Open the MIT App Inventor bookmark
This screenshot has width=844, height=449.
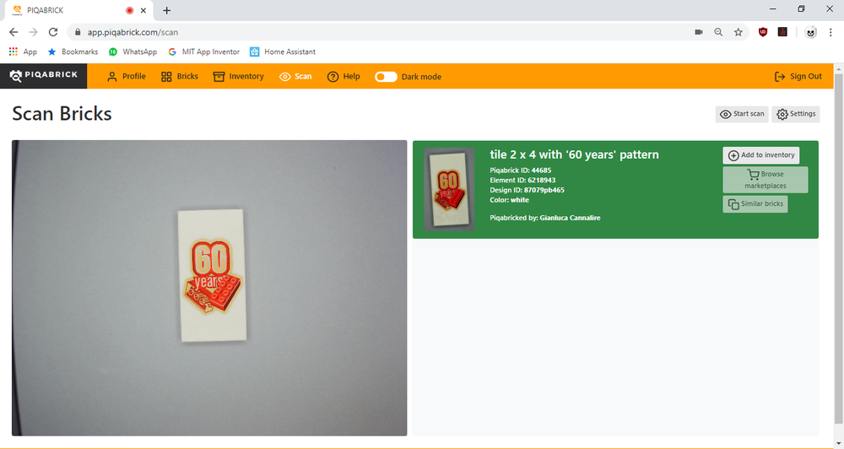tap(203, 51)
